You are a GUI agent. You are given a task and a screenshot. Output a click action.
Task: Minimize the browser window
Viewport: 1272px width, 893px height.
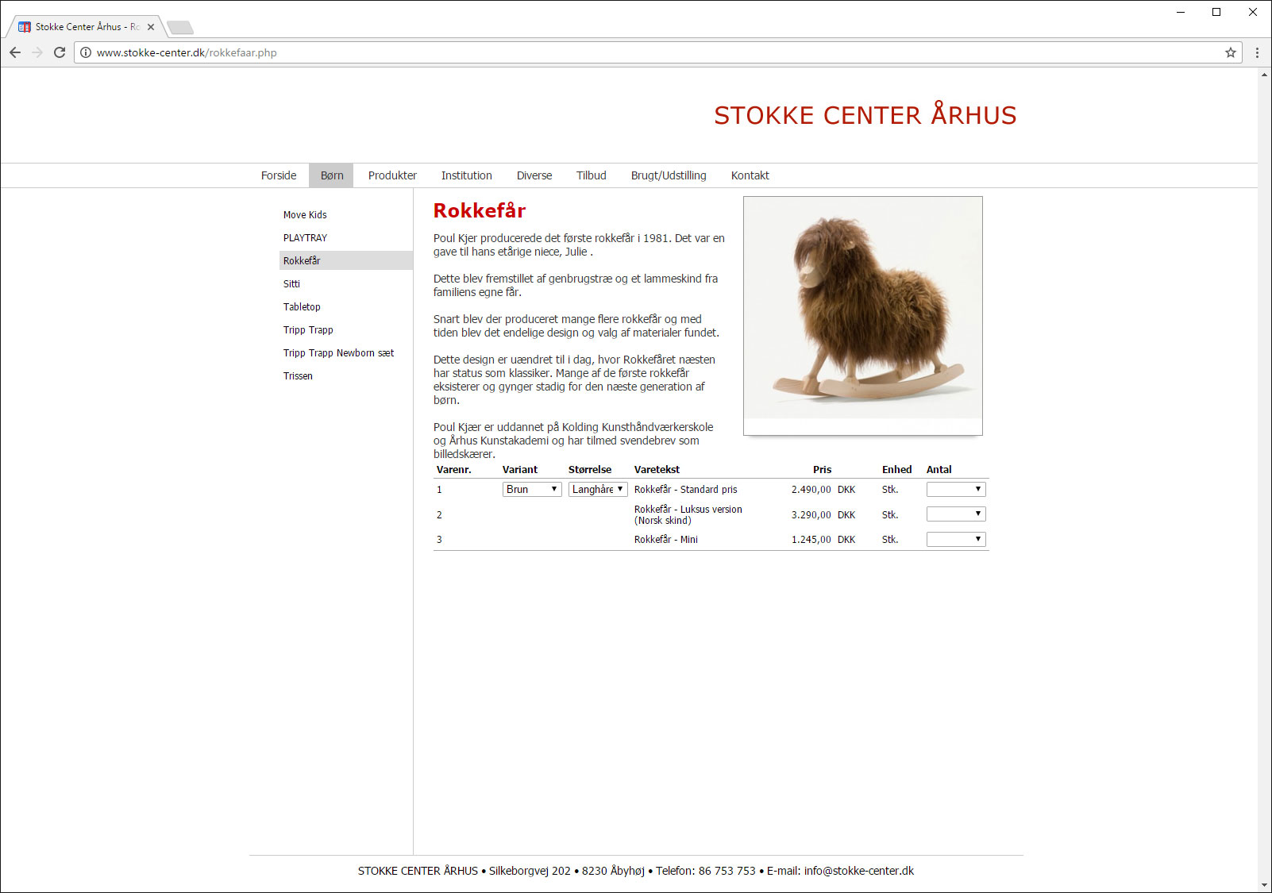[1181, 12]
